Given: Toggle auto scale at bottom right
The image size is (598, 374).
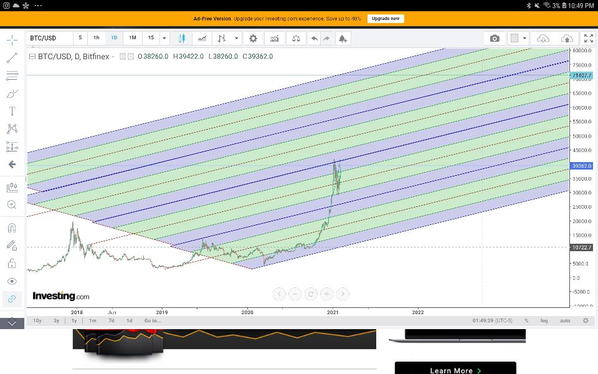Looking at the screenshot, I should [x=565, y=320].
